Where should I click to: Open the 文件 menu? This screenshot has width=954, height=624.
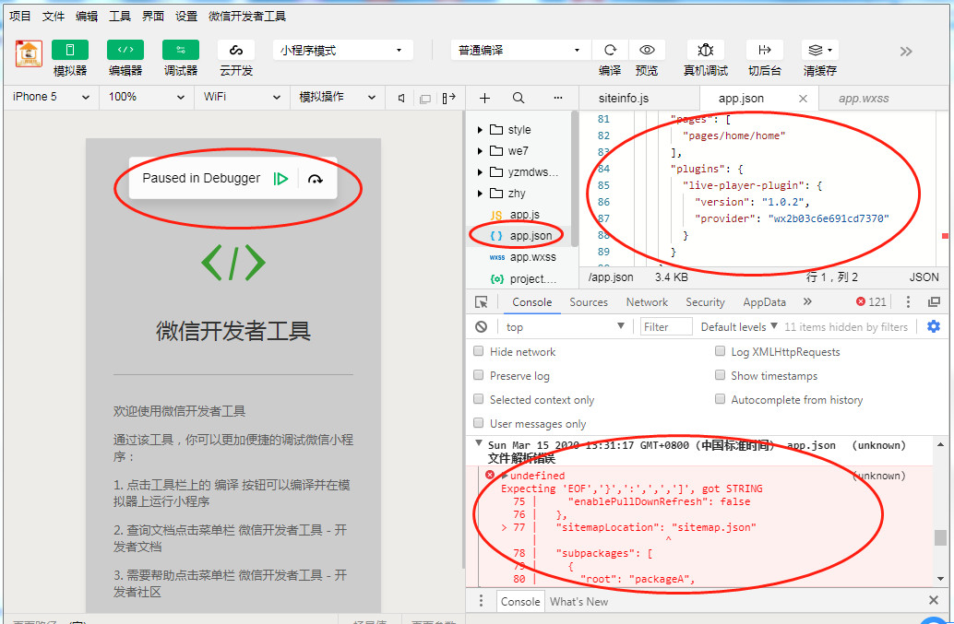pos(54,16)
